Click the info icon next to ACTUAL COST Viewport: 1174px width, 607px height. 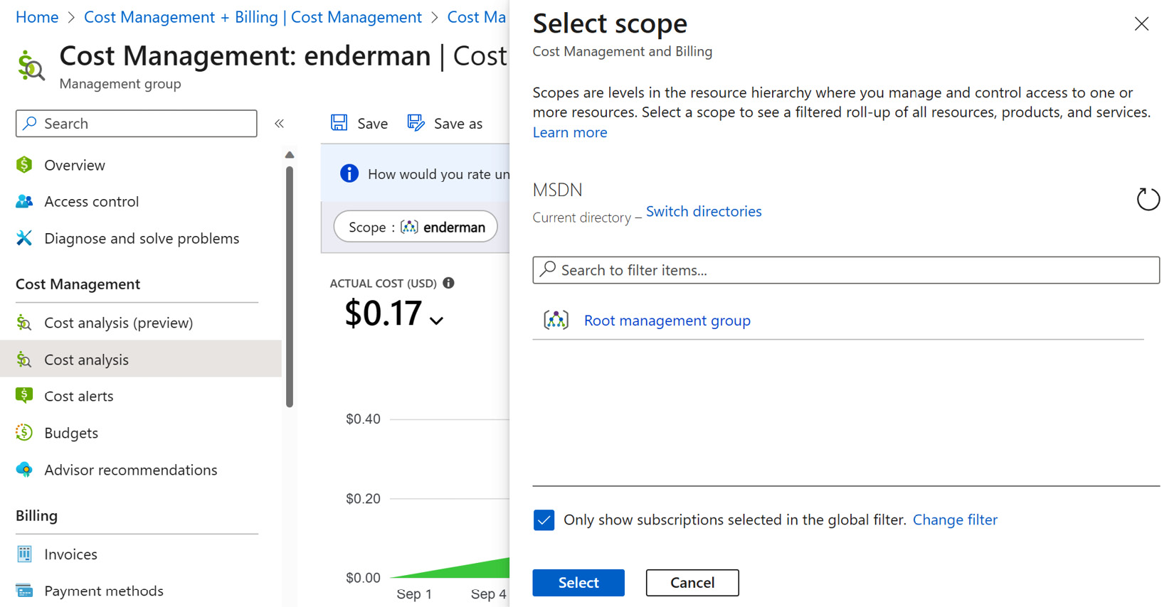click(x=449, y=283)
